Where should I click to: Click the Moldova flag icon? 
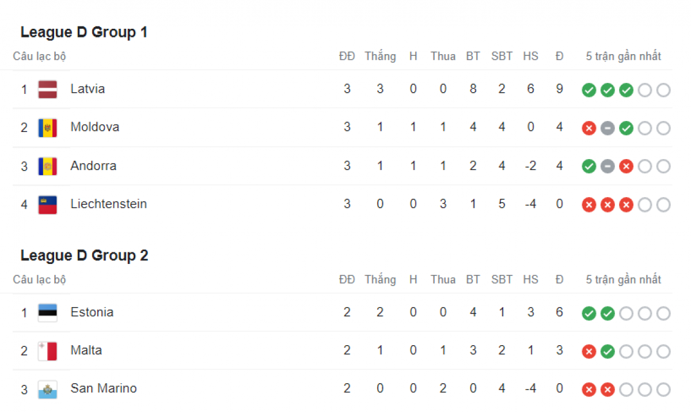47,127
